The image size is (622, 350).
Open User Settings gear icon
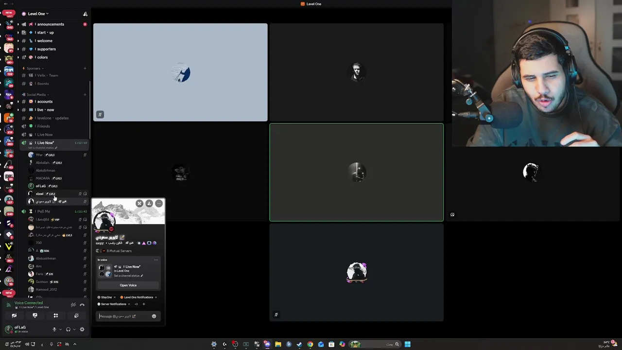pyautogui.click(x=82, y=330)
